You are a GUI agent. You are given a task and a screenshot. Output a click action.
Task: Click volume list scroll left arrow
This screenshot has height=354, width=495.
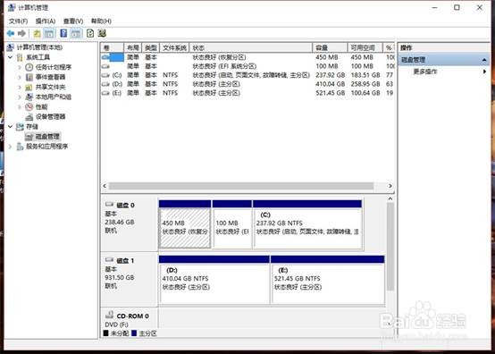[x=105, y=186]
